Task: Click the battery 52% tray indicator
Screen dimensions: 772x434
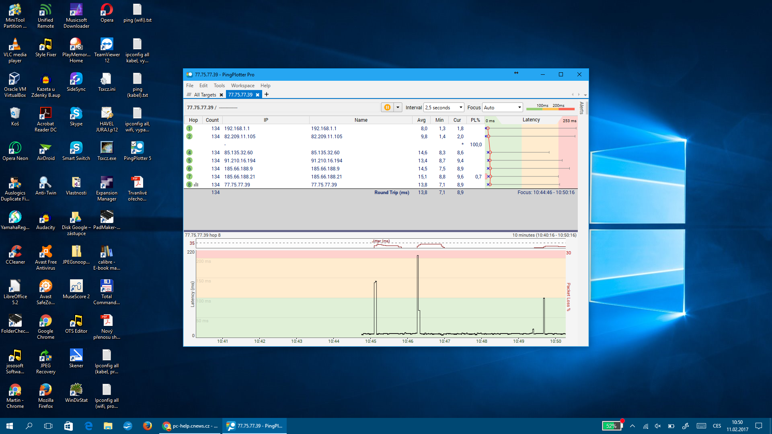Action: [612, 426]
